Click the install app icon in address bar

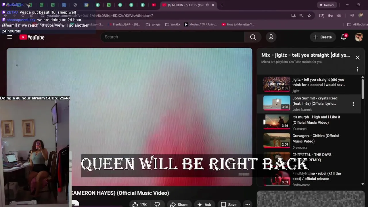[x=293, y=16]
